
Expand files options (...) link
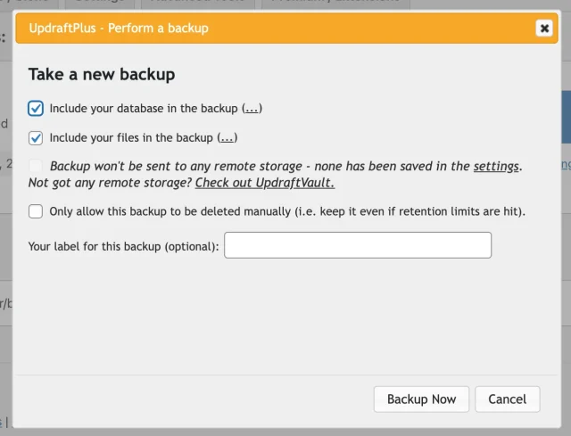coord(228,138)
